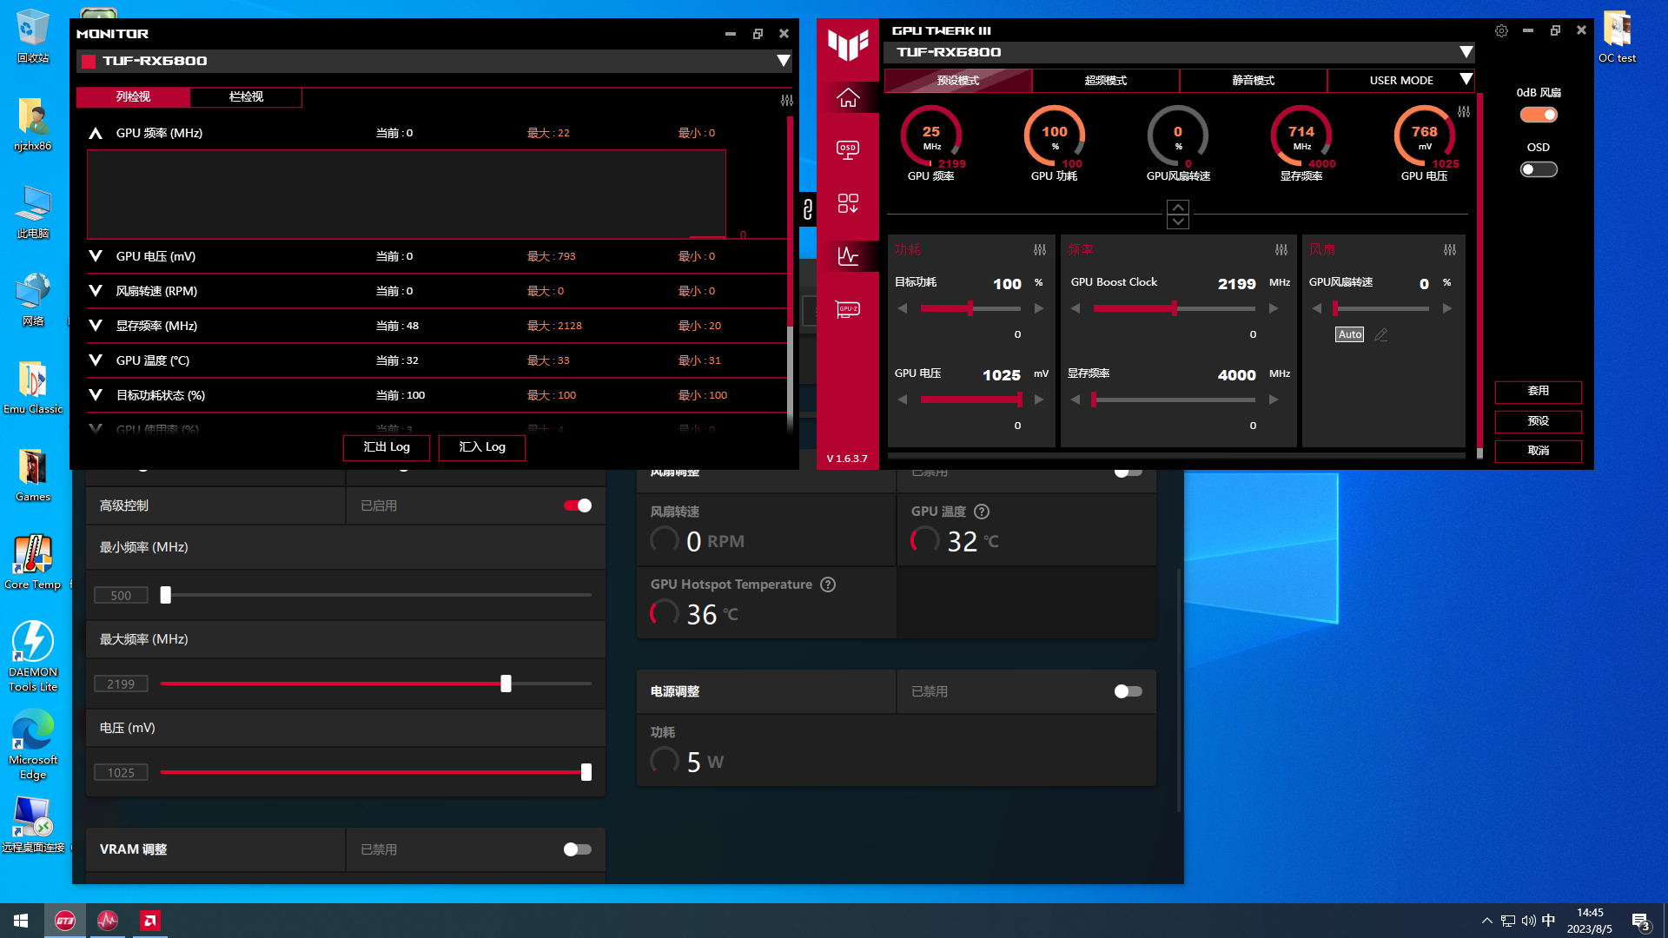Click the apply (套用) button

pyautogui.click(x=1539, y=392)
